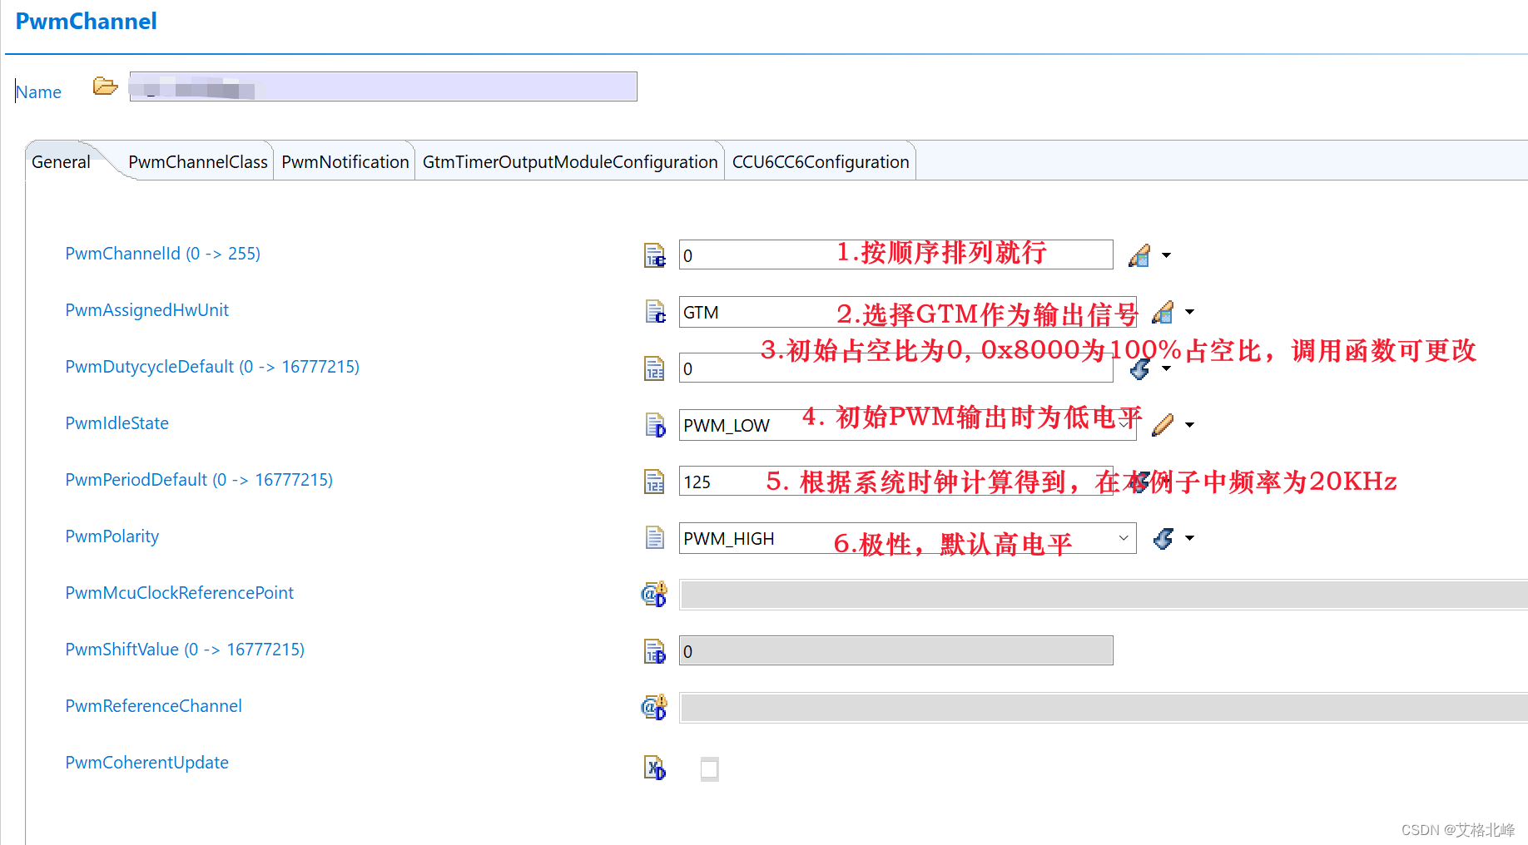This screenshot has width=1528, height=845.
Task: Open the dropdown next to PwmIdleState pencil icon
Action: 1190,424
